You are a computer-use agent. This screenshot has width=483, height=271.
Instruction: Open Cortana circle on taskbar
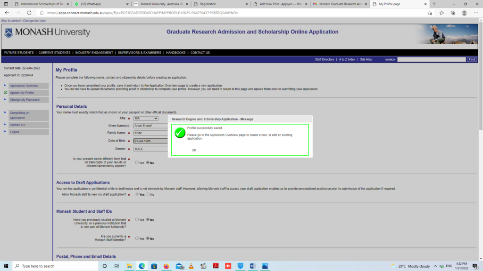coord(104,266)
